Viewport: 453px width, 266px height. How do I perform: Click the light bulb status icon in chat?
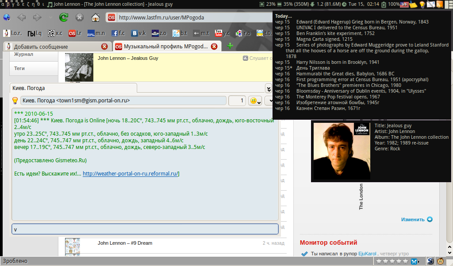pos(15,101)
